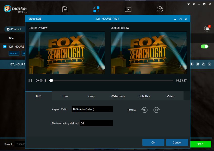The width and height of the screenshot is (214, 151).
Task: Open the Ripper video module icon
Action: 128,9
